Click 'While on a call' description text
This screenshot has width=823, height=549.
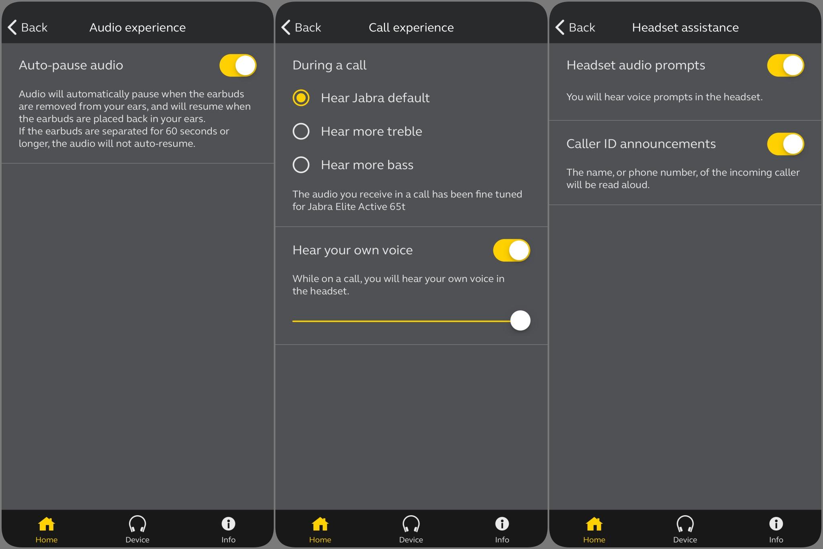coord(398,285)
